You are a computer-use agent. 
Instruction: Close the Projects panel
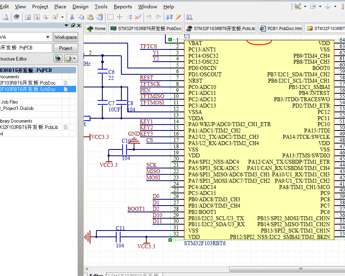coord(79,25)
